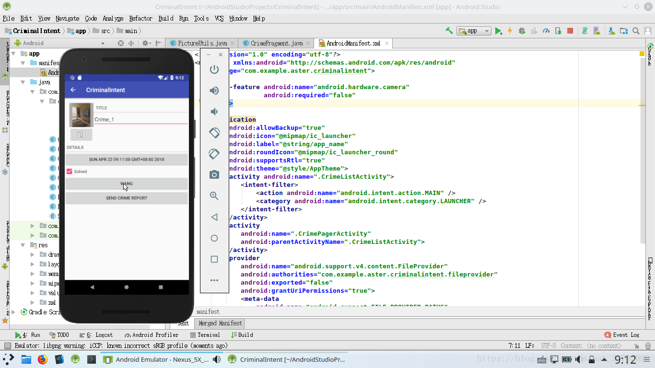
Task: Click the Crime_1 title input field
Action: 140,119
